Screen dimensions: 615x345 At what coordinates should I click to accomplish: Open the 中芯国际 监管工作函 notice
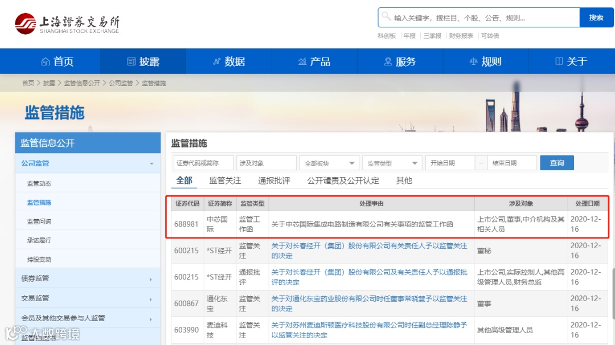coord(362,224)
